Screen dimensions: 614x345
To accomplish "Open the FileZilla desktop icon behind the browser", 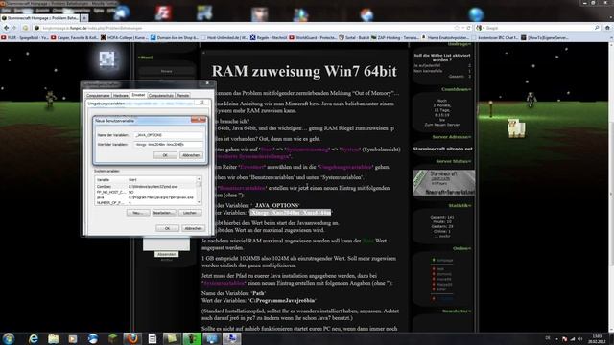I will point(163,12).
